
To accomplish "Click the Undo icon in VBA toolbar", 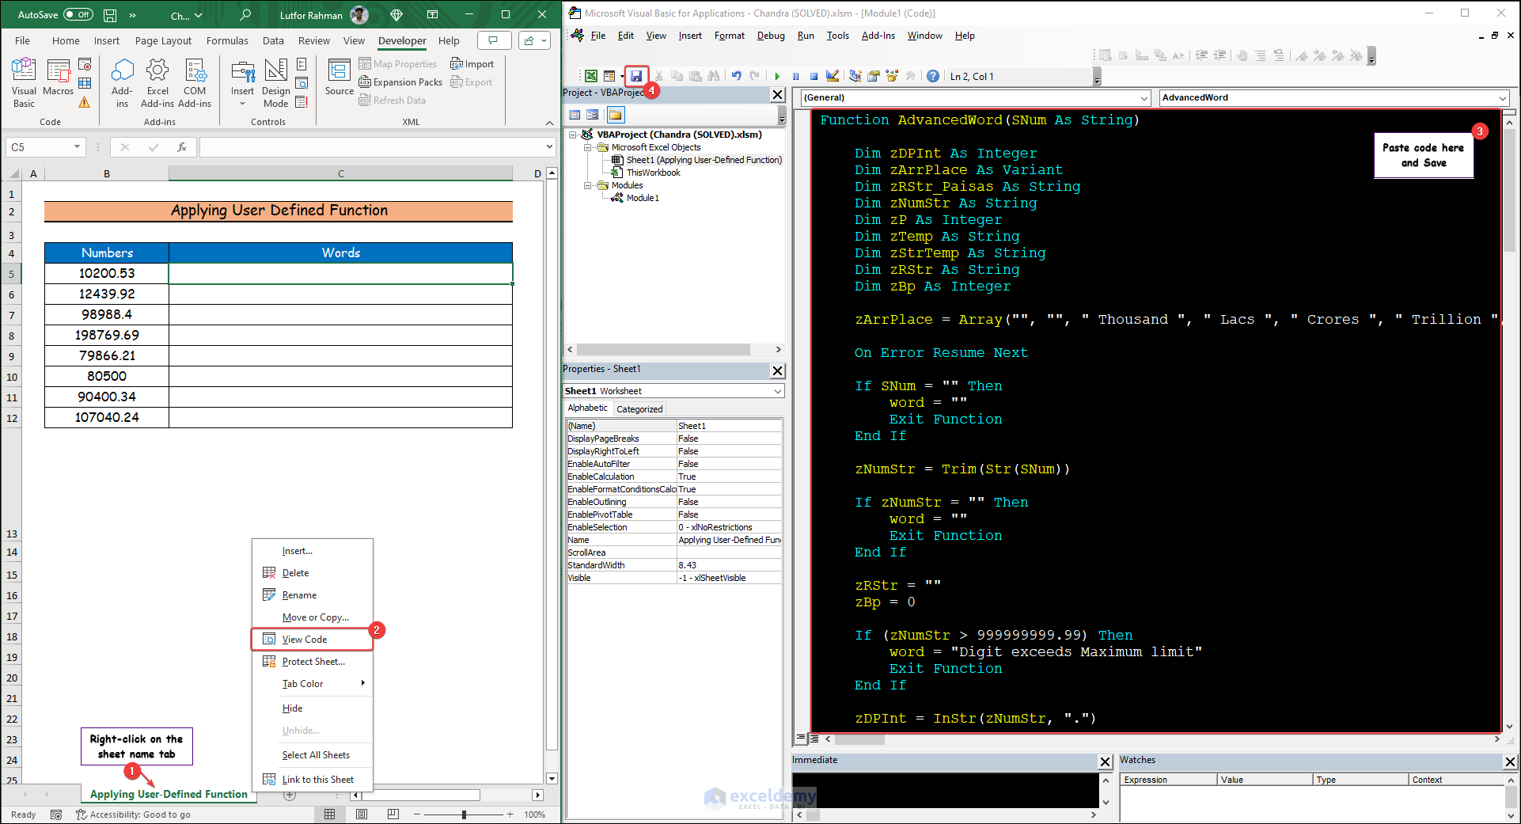I will coord(736,76).
